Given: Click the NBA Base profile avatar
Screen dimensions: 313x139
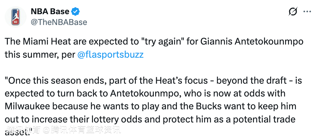Looking at the screenshot, I should point(15,17).
